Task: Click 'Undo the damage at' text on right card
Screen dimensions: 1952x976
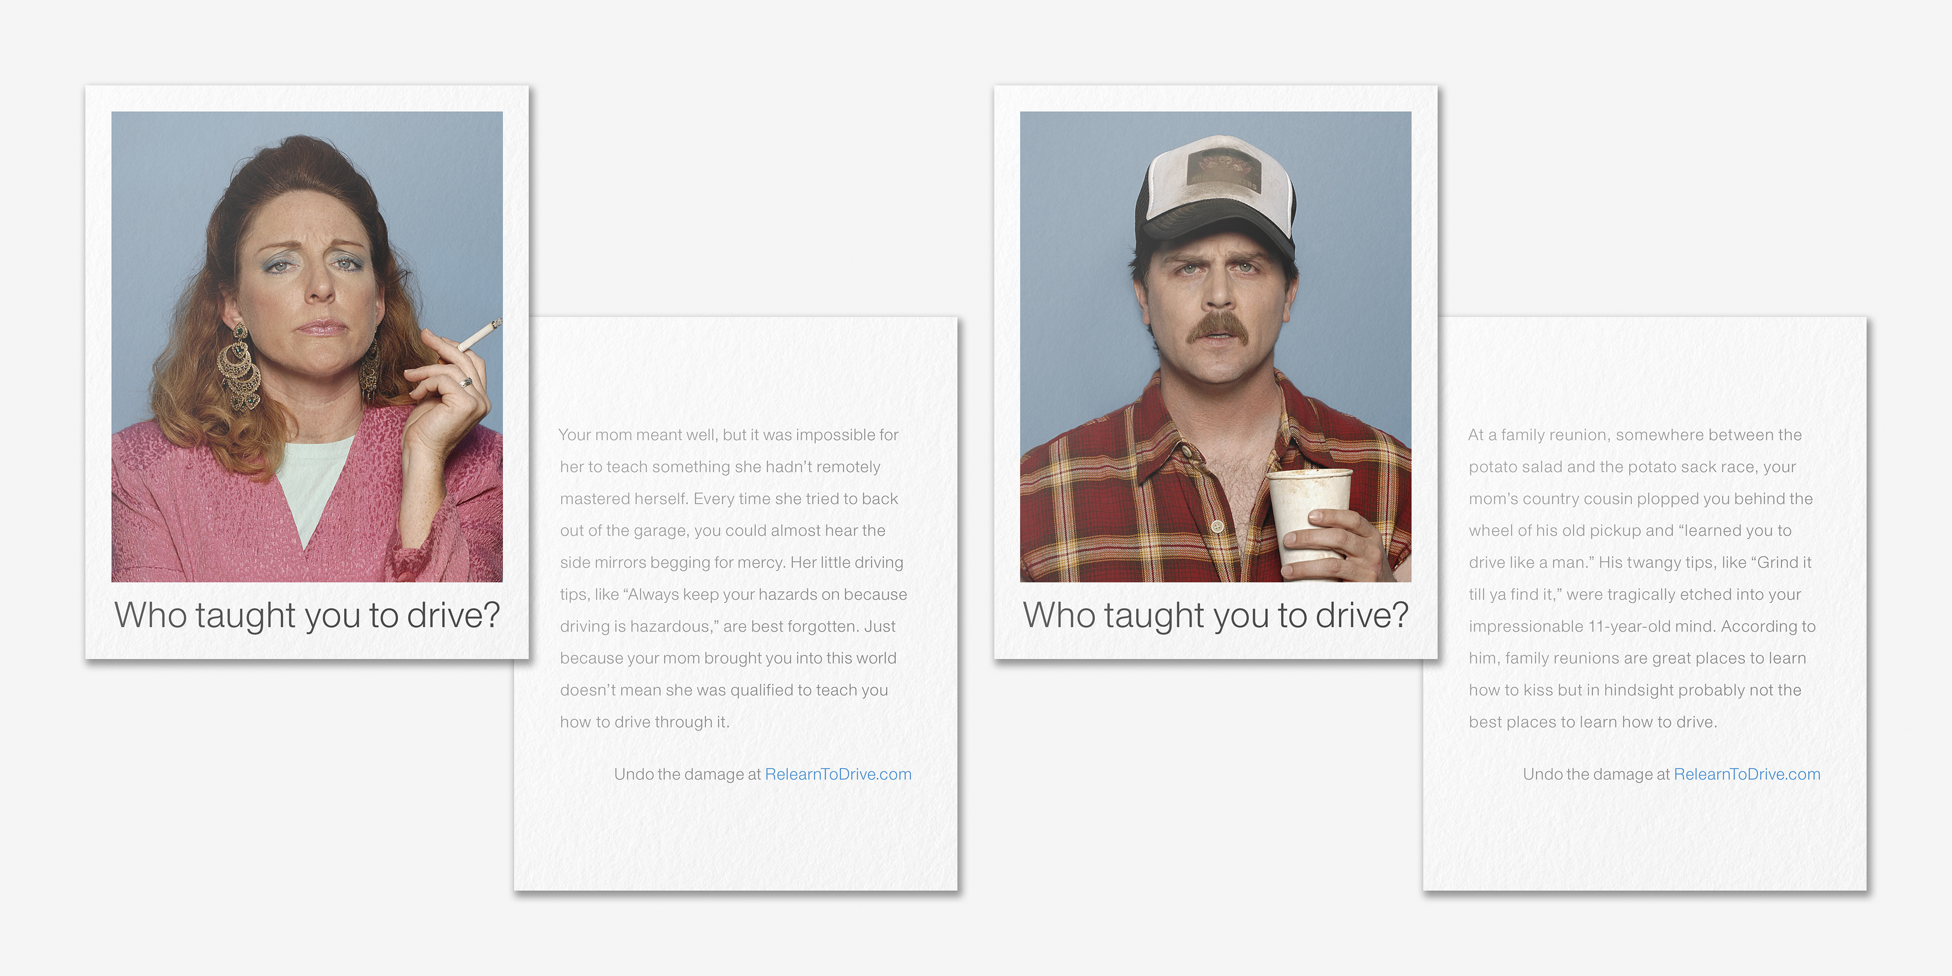Action: click(1597, 774)
